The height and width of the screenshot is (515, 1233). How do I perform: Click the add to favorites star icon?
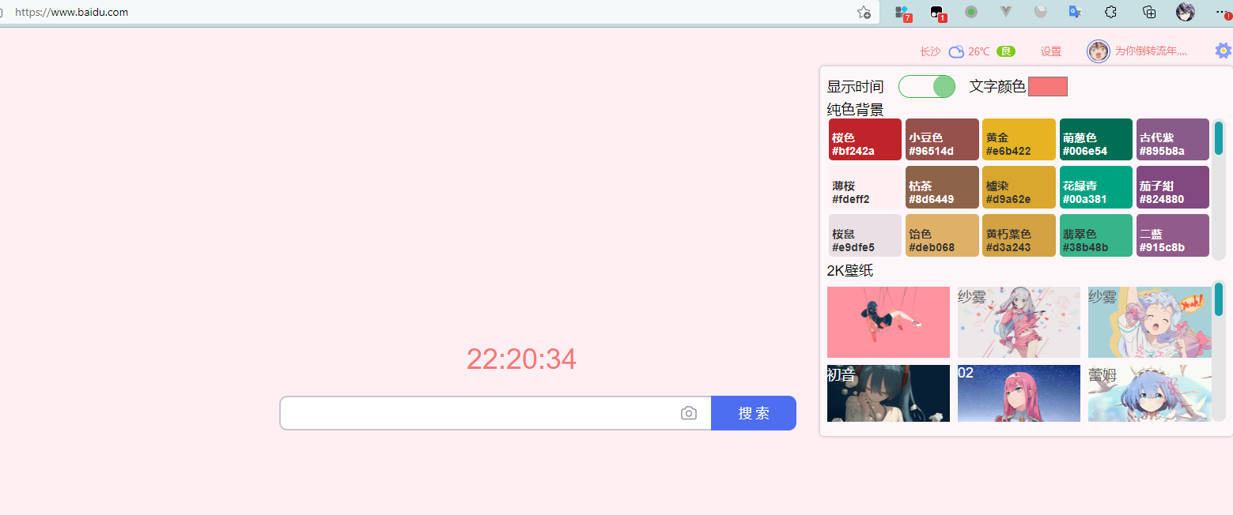864,13
